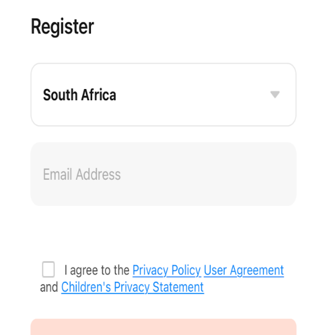Click the word "Children's" in the blue link
327x335 pixels.
tap(86, 287)
